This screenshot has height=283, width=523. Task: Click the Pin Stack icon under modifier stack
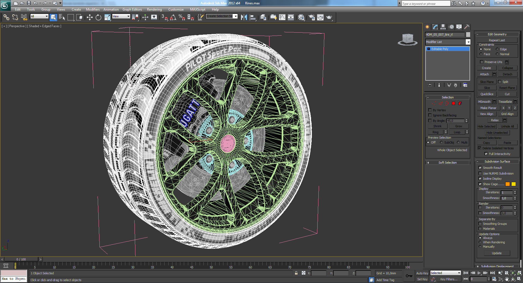[430, 85]
